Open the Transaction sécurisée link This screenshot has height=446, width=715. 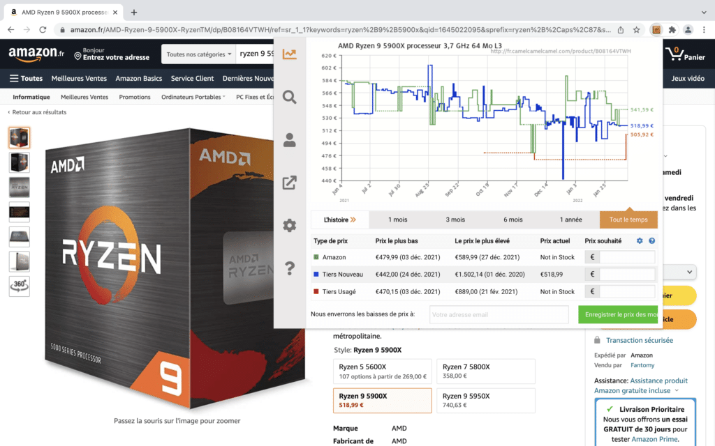640,340
